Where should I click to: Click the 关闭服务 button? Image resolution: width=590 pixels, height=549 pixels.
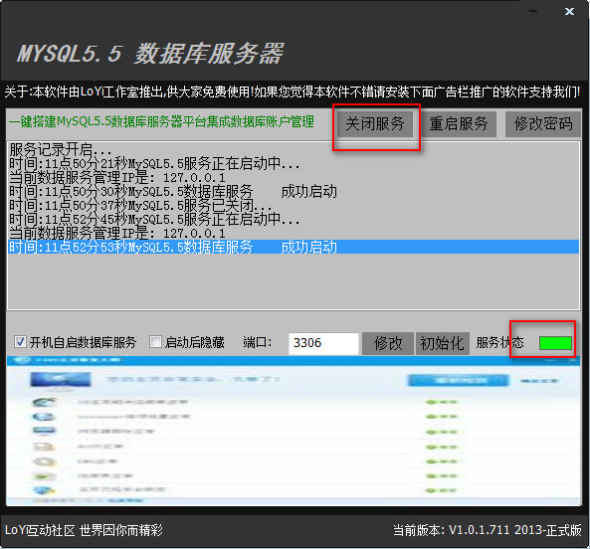tap(375, 124)
